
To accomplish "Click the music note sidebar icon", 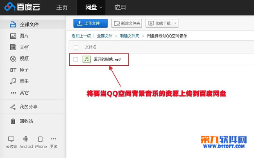I will [13, 81].
